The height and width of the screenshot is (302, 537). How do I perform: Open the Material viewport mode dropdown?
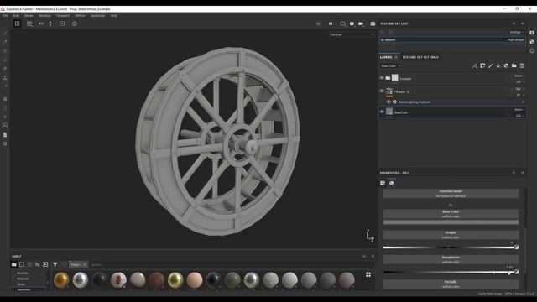point(352,34)
